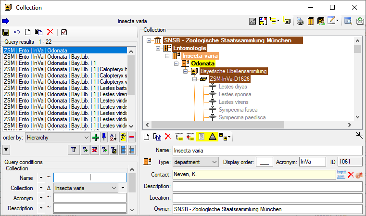Sort results with the A-Z icon

pyautogui.click(x=113, y=137)
